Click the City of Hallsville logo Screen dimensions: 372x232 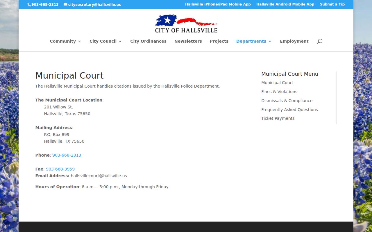click(186, 23)
